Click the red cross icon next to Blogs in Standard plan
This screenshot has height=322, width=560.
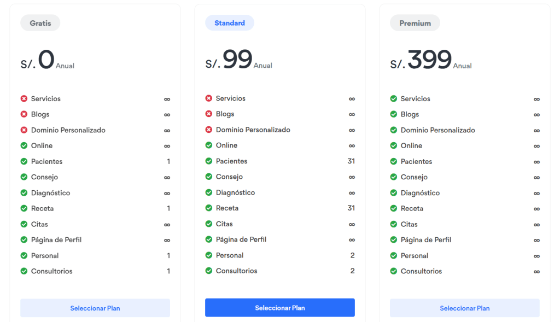209,114
